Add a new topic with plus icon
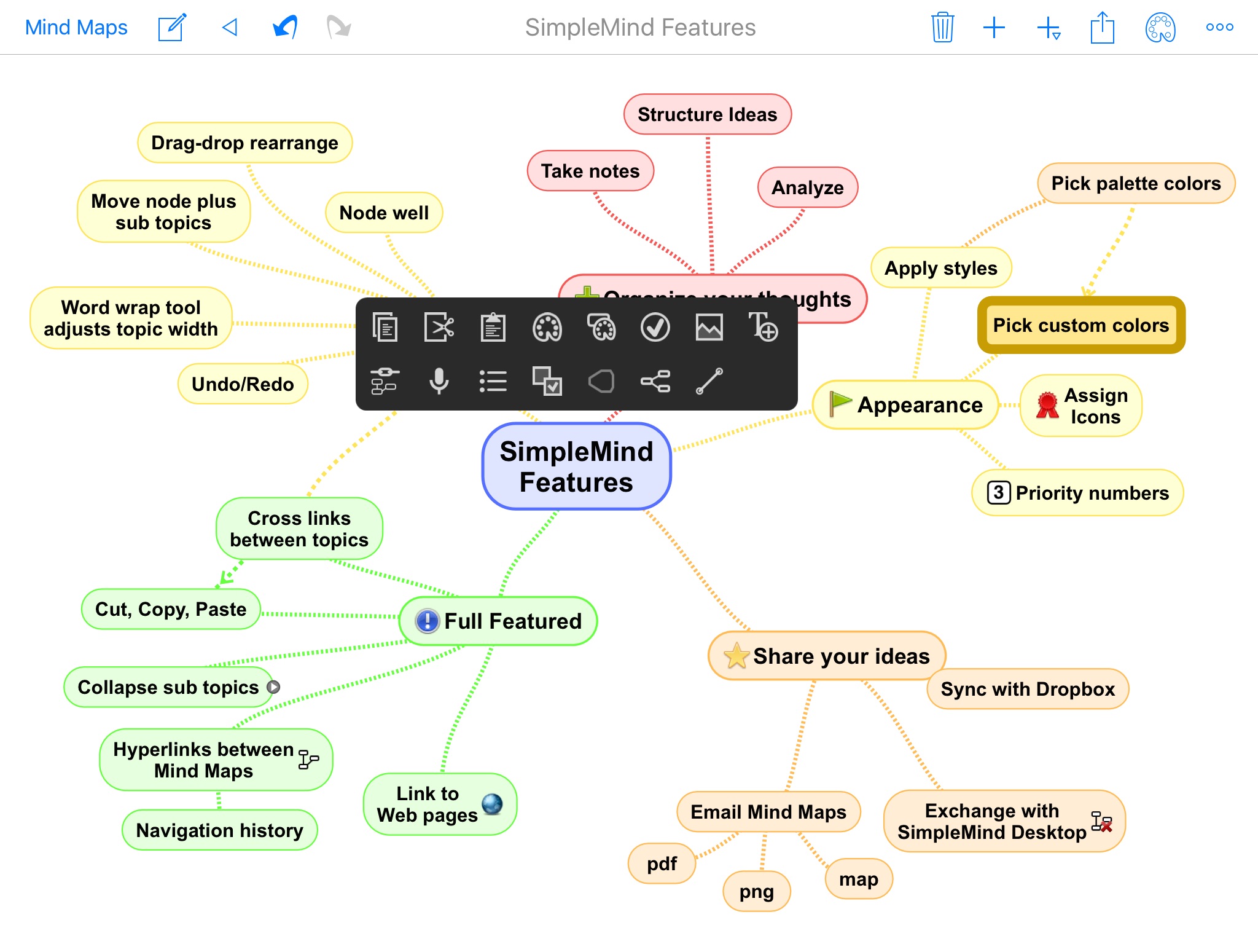 (x=994, y=28)
